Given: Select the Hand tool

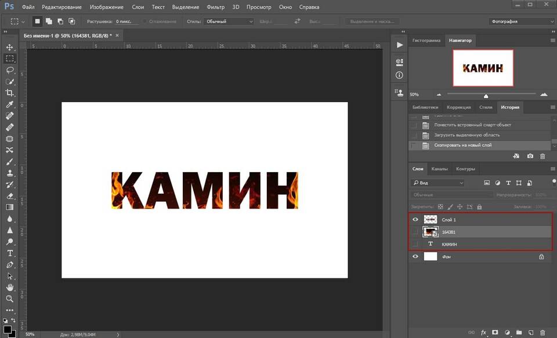Looking at the screenshot, I should pos(10,287).
